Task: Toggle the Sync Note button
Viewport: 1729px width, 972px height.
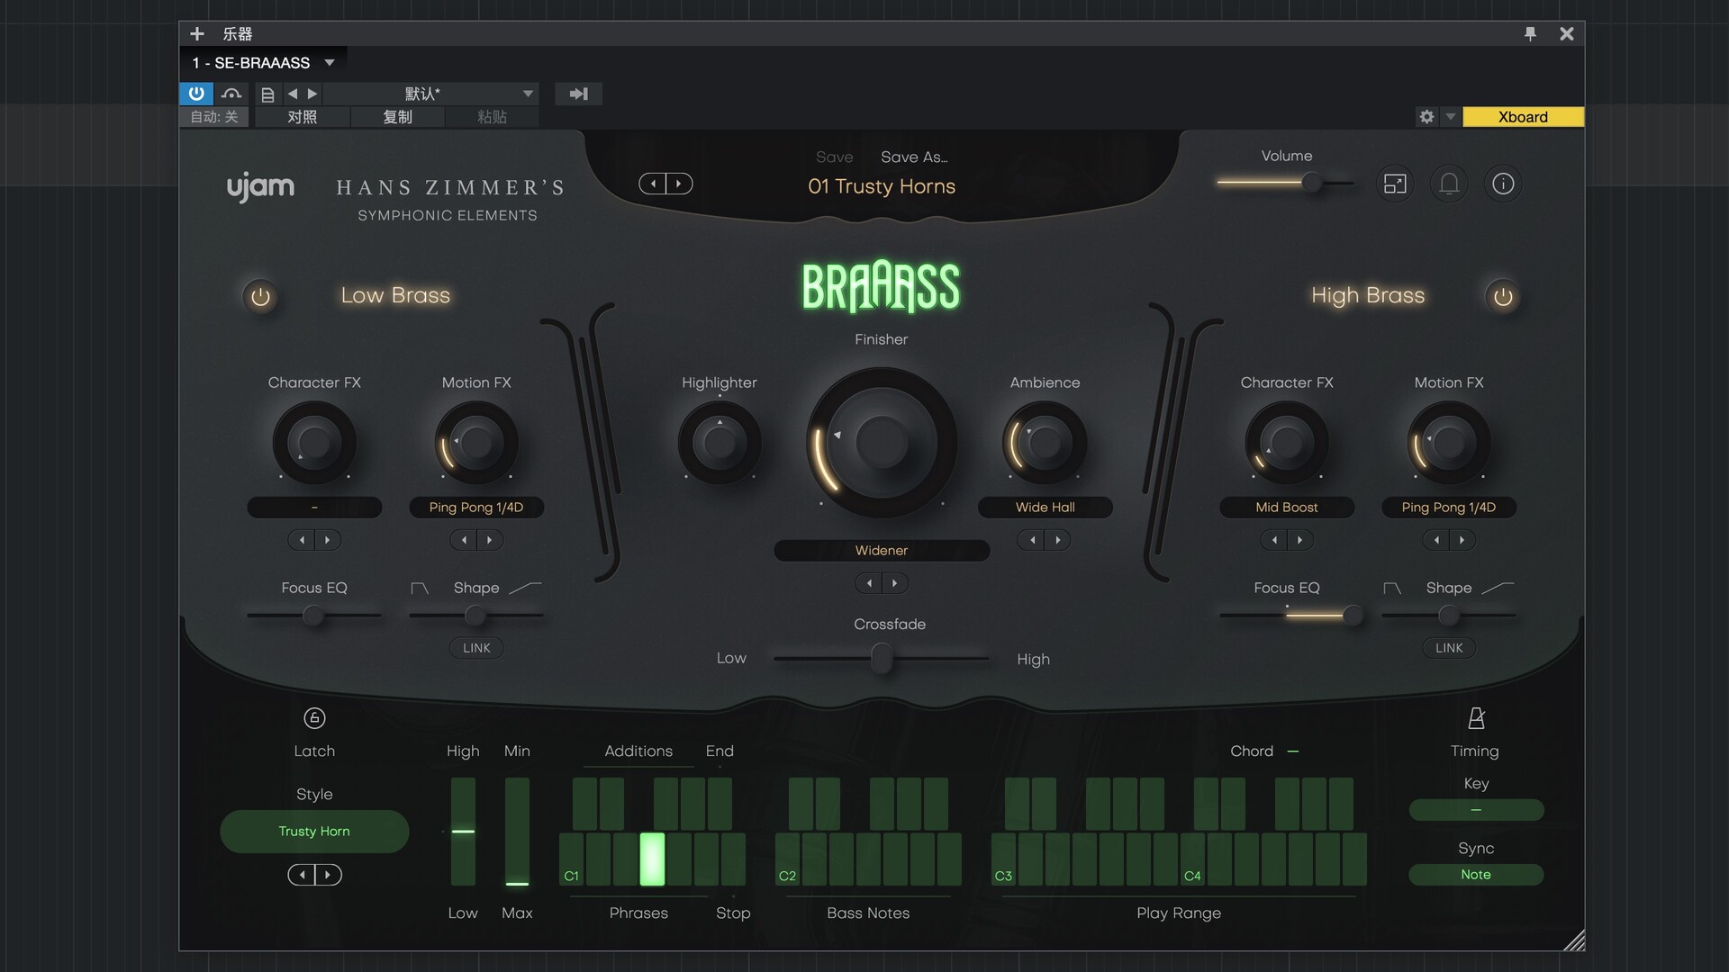Action: (1476, 874)
